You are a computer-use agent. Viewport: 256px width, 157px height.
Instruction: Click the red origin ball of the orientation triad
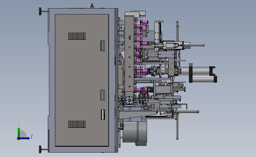point(18,139)
